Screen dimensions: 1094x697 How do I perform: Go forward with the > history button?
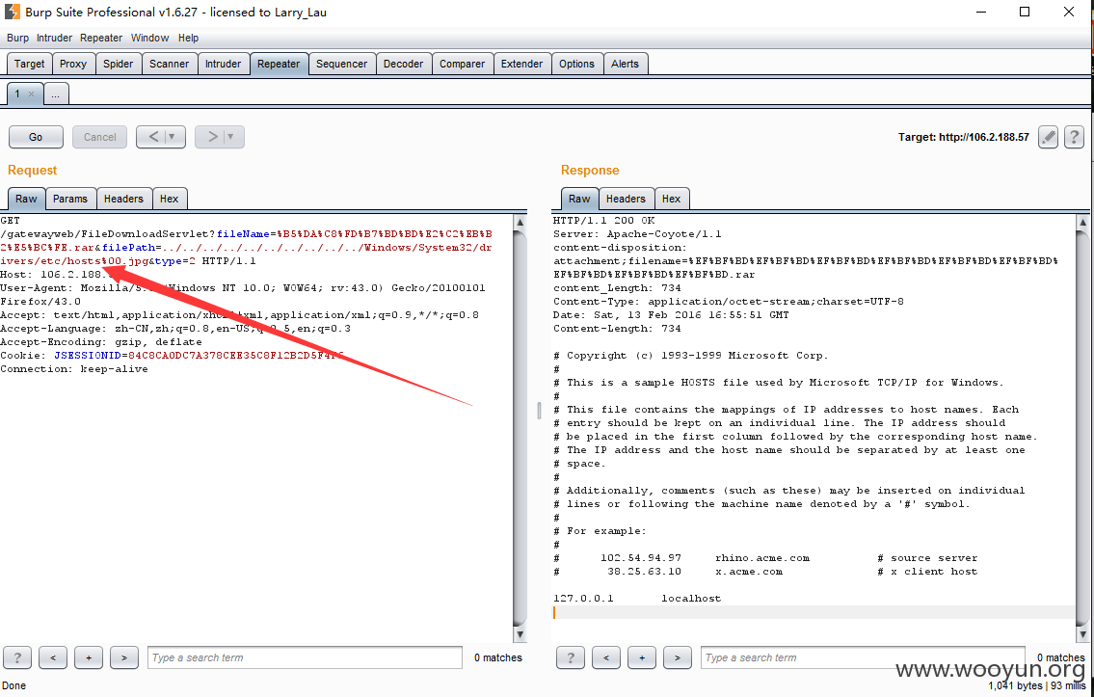(211, 137)
